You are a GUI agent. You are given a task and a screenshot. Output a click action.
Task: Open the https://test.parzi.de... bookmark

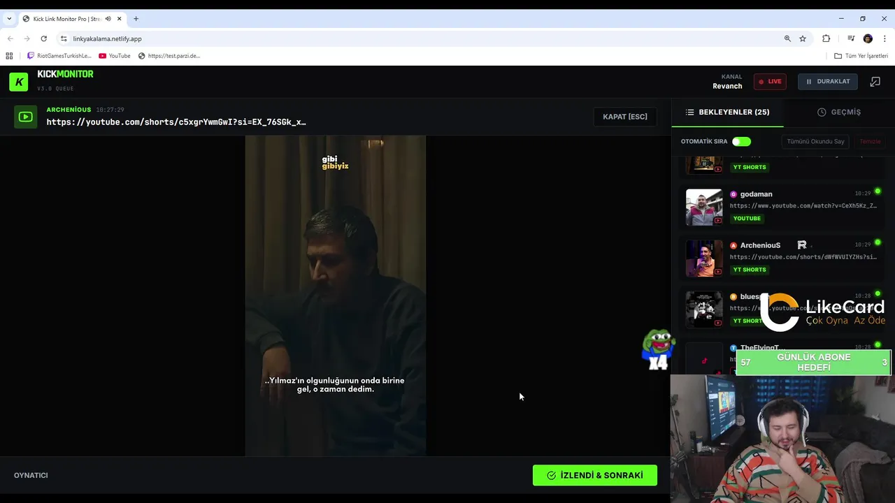[169, 56]
